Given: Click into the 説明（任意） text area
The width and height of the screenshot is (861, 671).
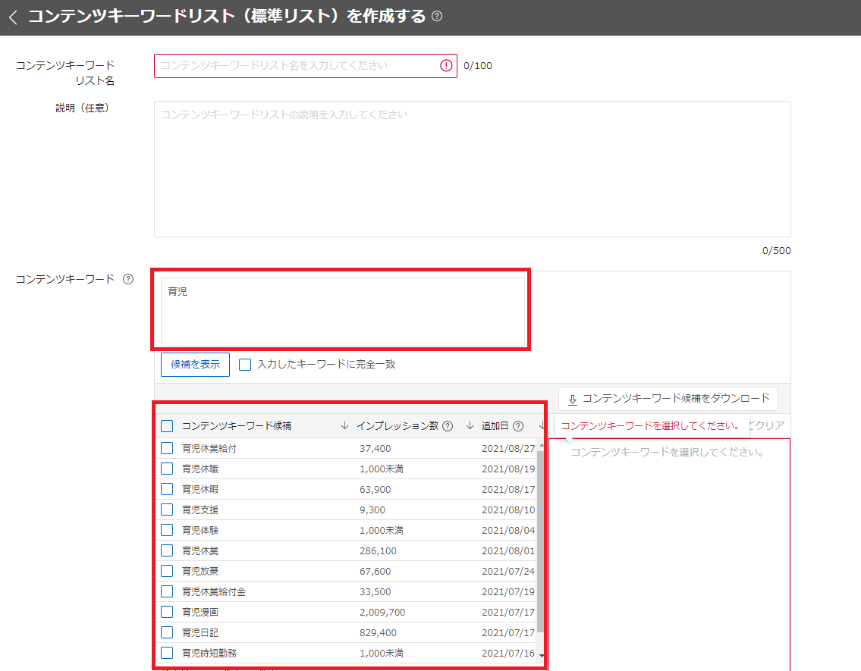Looking at the screenshot, I should point(472,169).
